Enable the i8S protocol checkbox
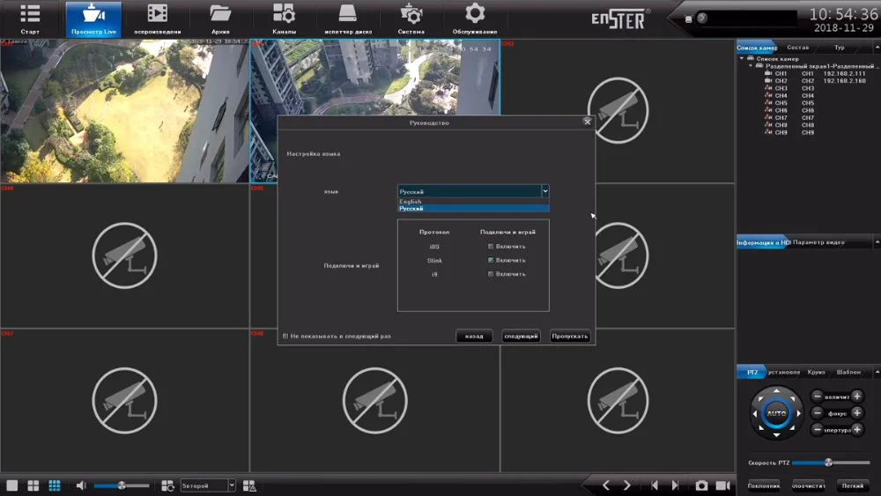The height and width of the screenshot is (496, 881). coord(491,247)
